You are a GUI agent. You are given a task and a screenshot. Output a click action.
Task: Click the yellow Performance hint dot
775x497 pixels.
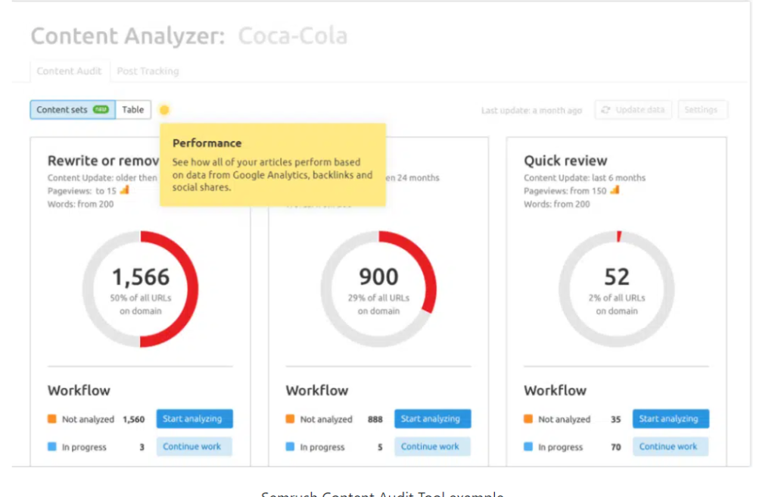[x=164, y=109]
